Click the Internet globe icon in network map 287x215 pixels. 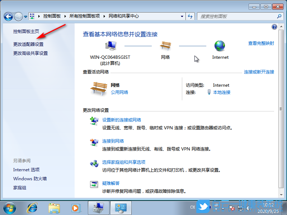pos(219,46)
